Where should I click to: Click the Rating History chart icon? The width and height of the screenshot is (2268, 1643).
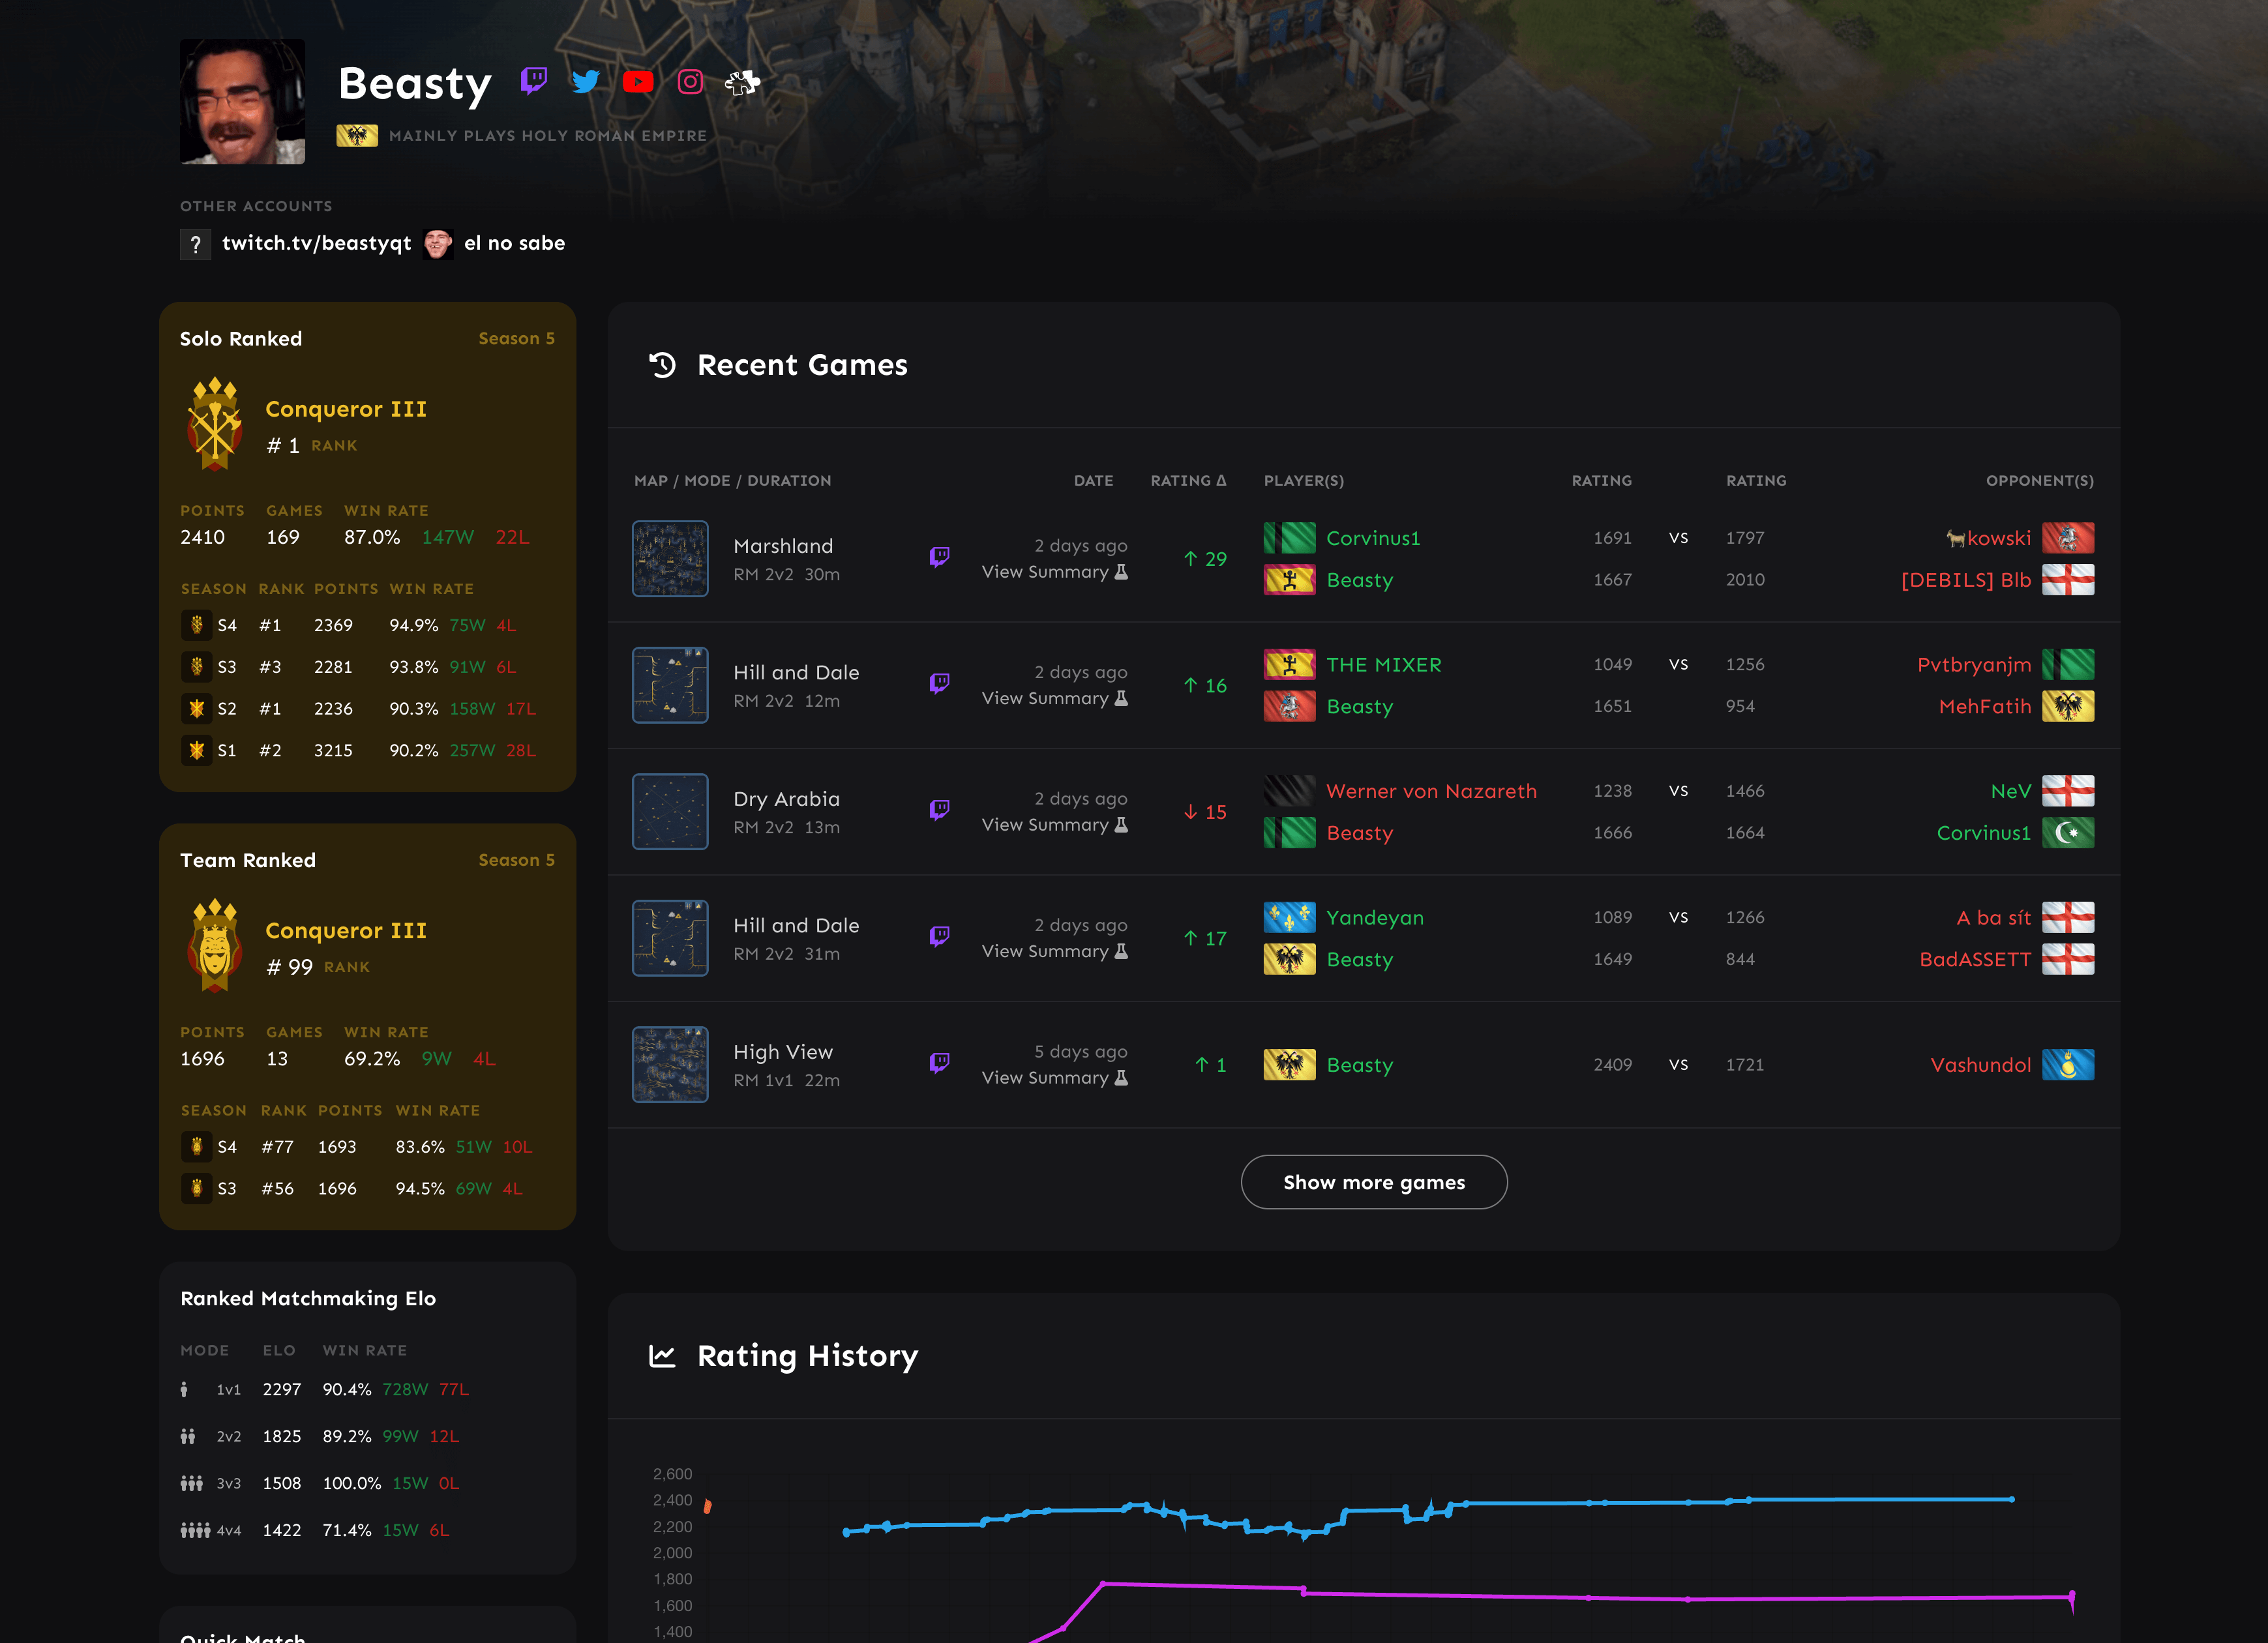pos(662,1356)
